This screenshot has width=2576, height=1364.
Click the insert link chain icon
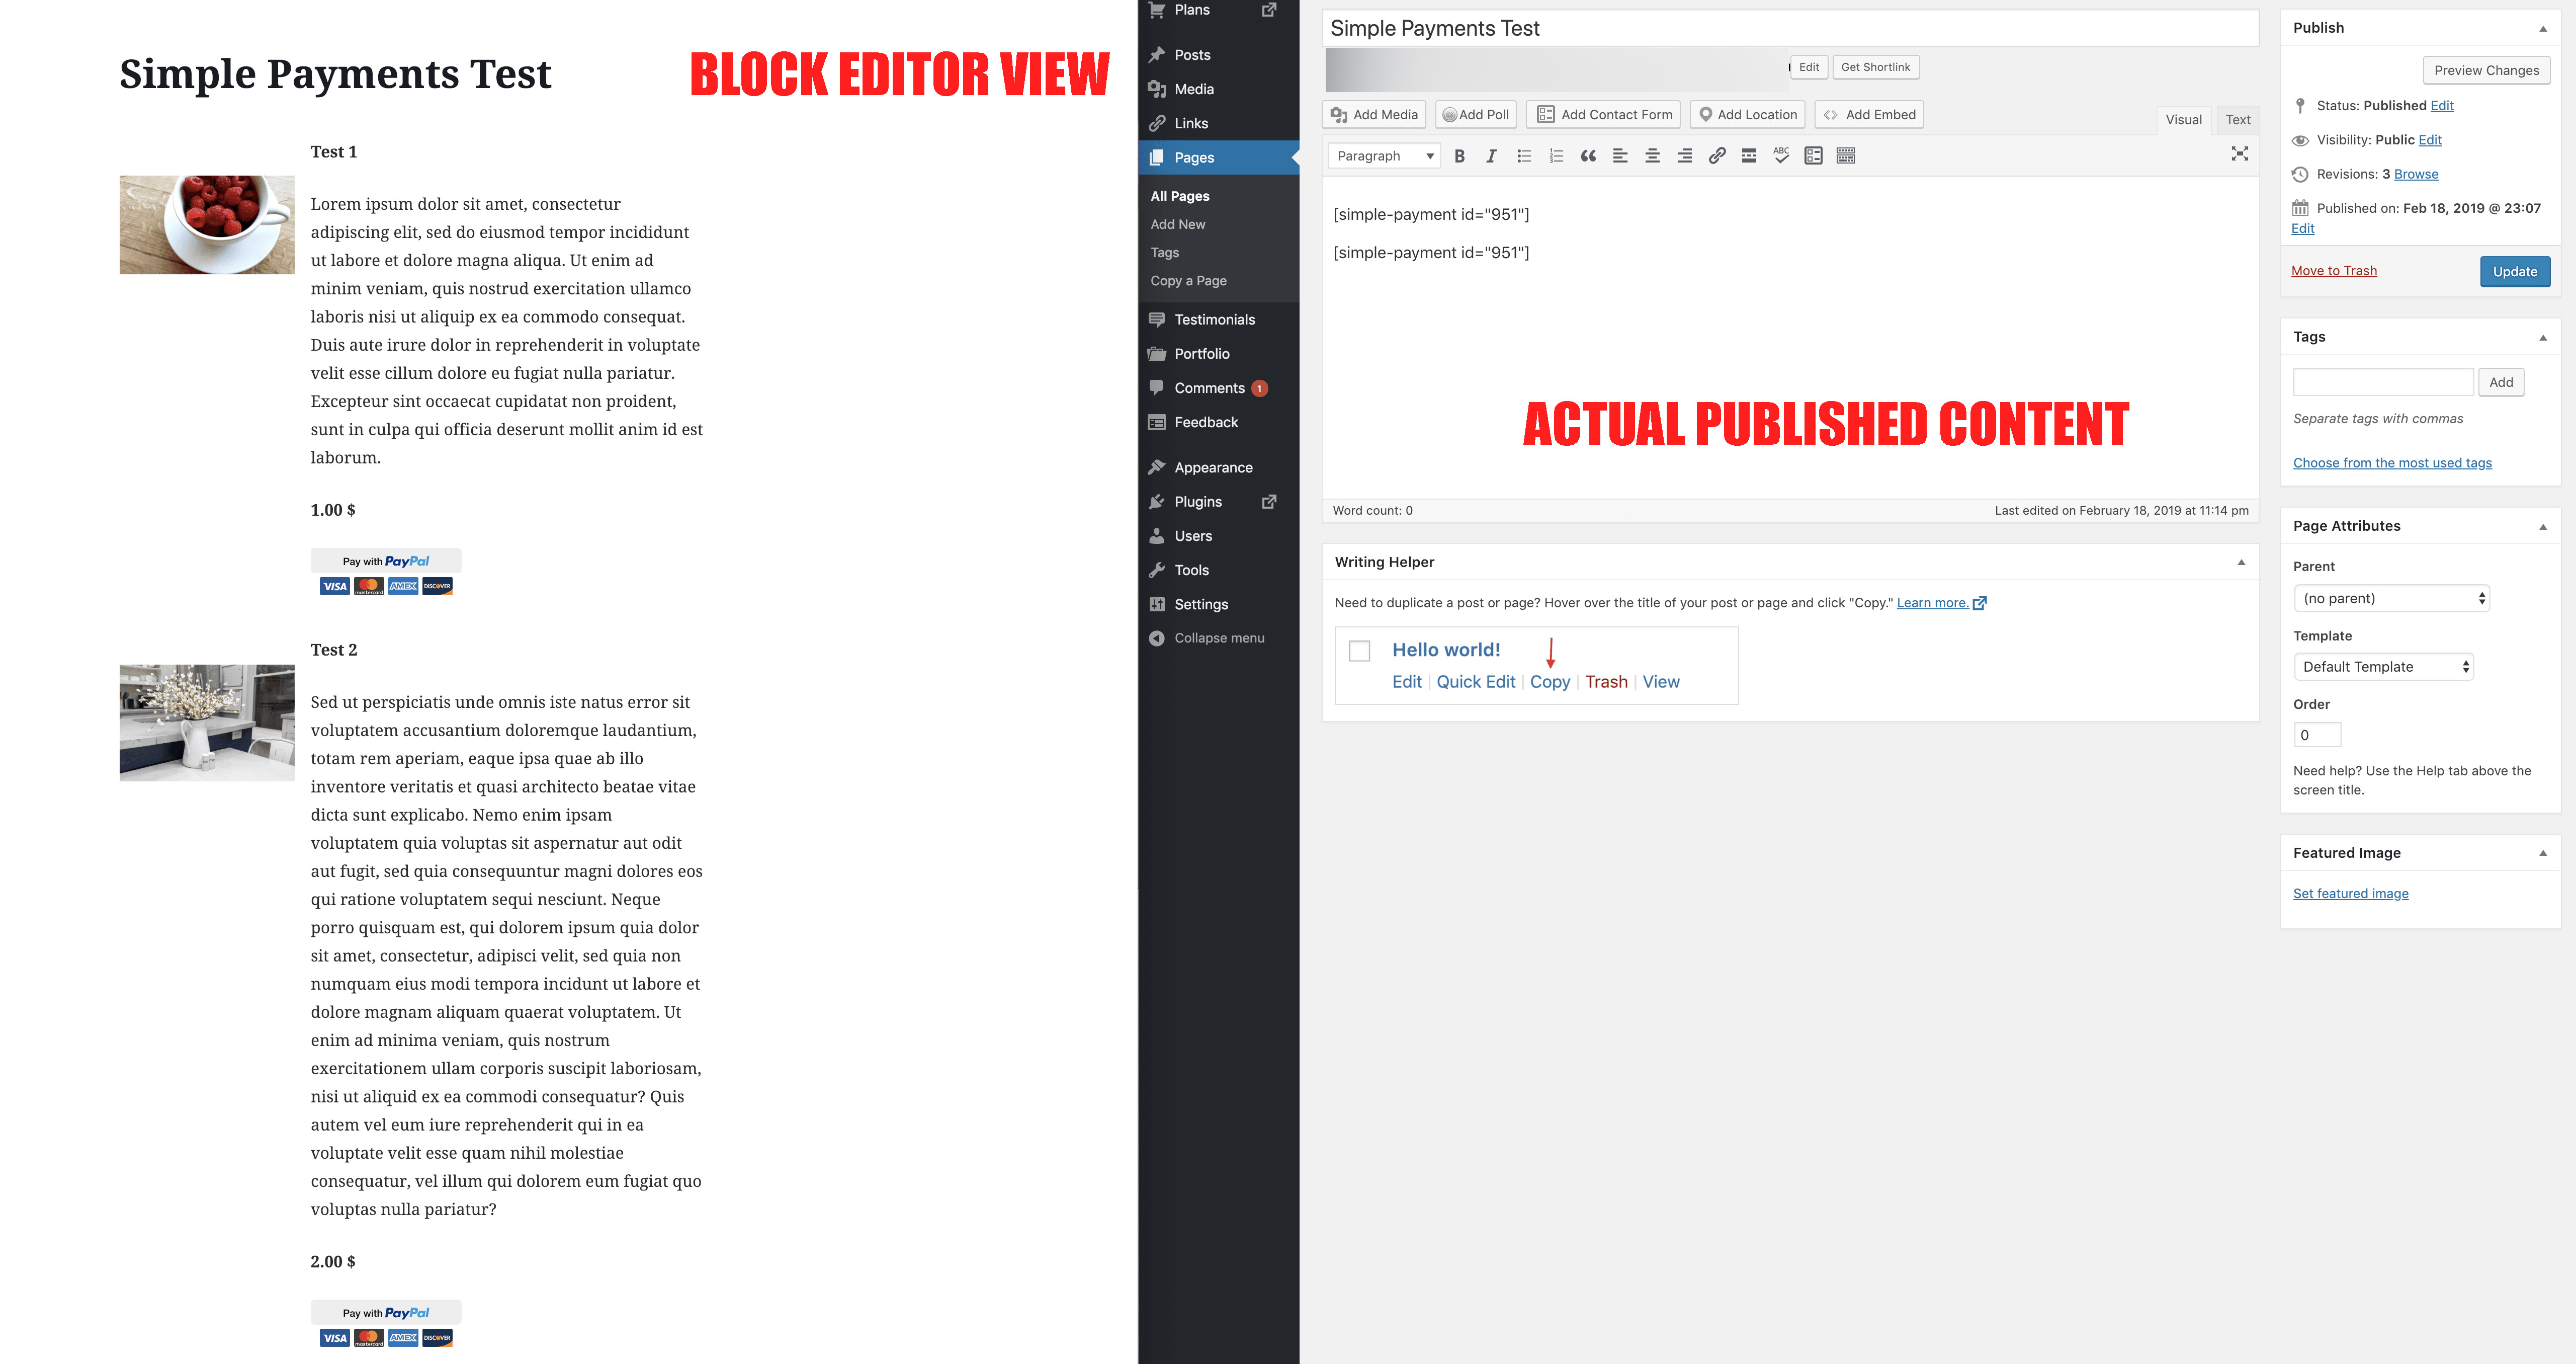tap(1716, 156)
